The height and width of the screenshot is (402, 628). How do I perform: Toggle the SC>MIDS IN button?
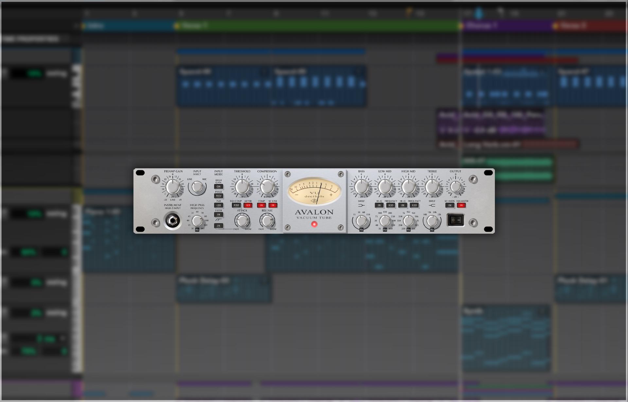[450, 205]
